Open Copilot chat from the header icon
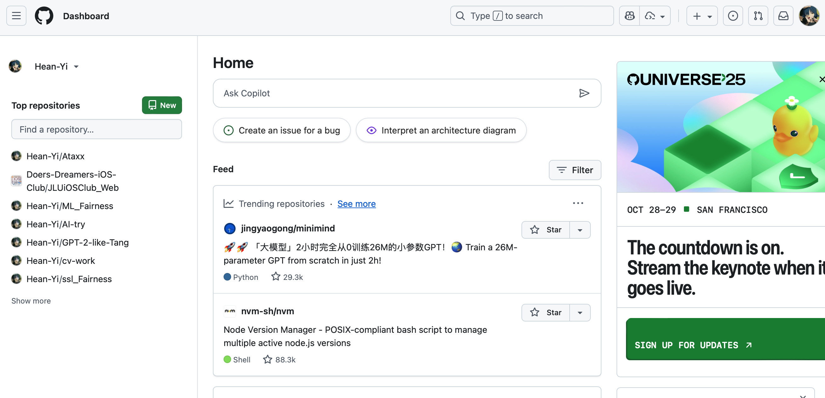The height and width of the screenshot is (398, 825). [629, 16]
